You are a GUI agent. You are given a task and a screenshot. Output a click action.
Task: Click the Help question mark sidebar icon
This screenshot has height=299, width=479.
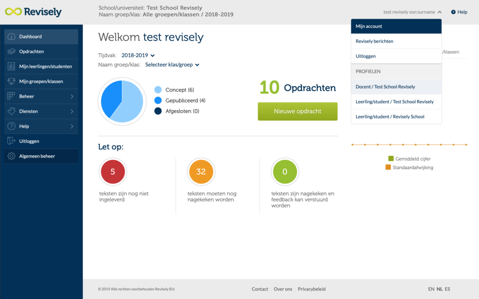11,126
